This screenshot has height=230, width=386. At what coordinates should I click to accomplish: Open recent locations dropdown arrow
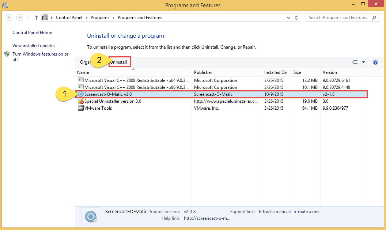28,18
